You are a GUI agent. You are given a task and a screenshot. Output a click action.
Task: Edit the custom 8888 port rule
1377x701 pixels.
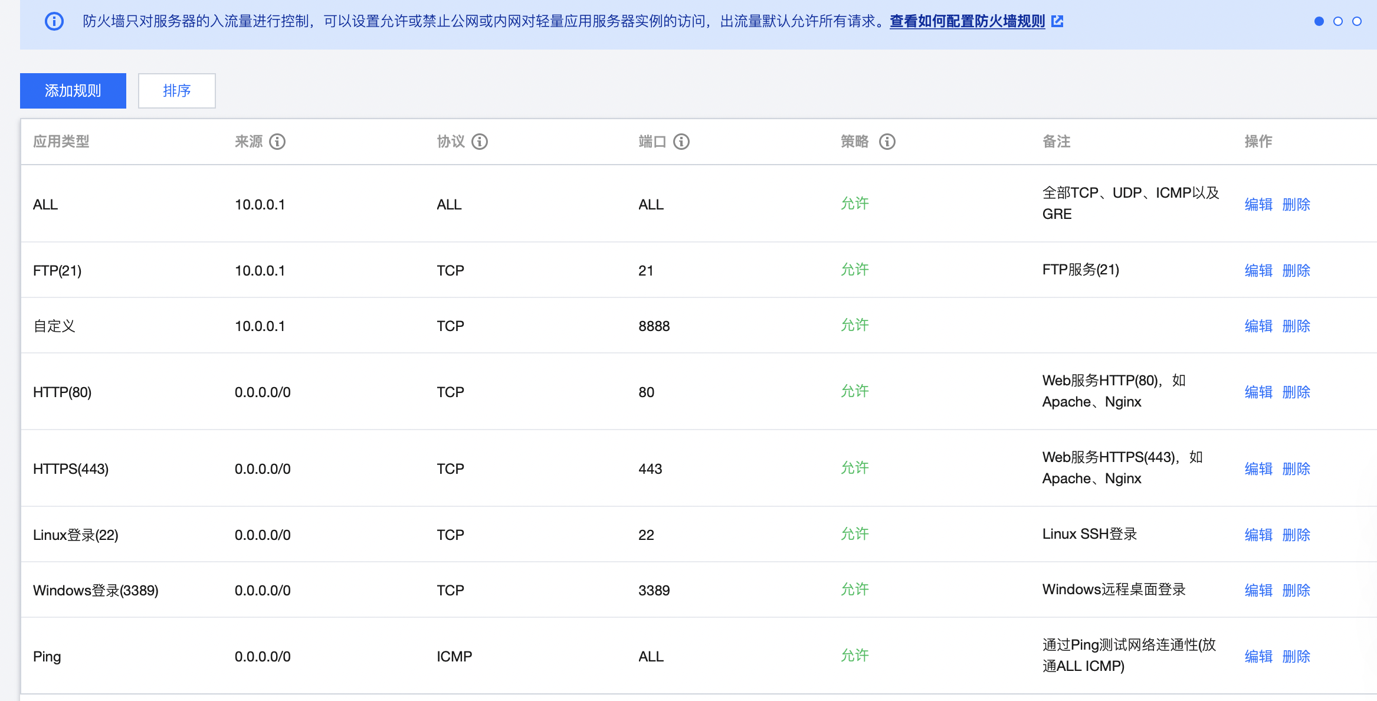pyautogui.click(x=1258, y=326)
